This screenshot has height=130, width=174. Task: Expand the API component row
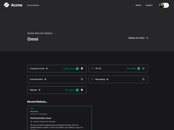pos(92,69)
